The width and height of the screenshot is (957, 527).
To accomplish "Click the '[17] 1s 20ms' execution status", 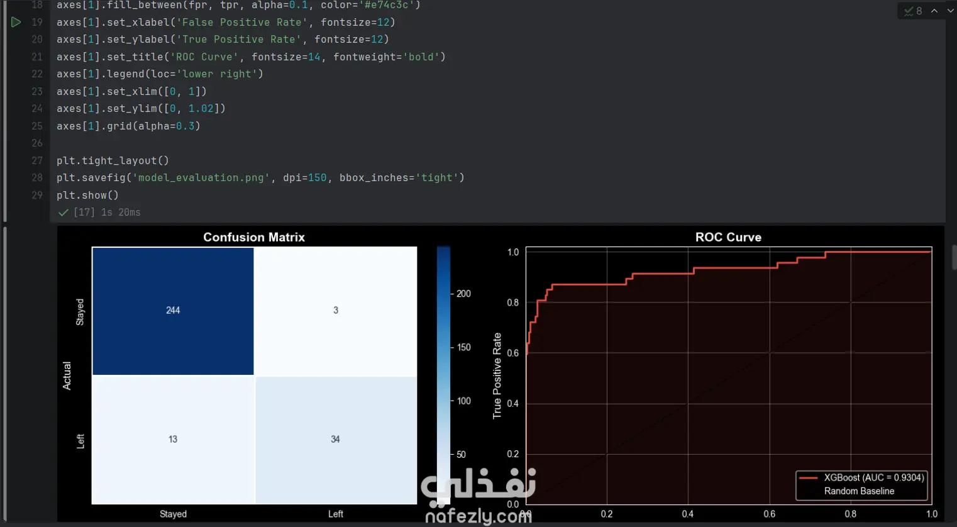I will pyautogui.click(x=107, y=213).
